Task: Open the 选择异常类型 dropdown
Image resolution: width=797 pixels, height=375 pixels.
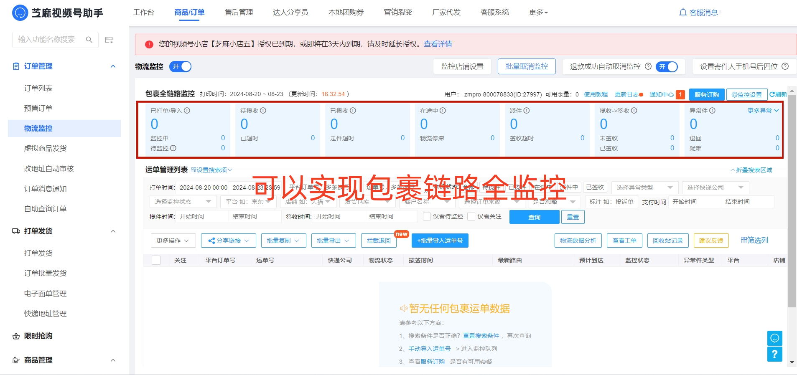Action: 644,187
